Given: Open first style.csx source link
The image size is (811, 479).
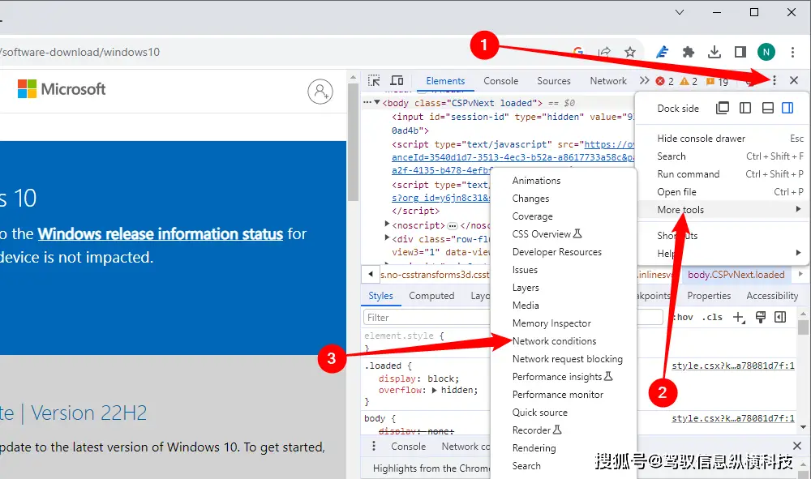Looking at the screenshot, I should (x=733, y=366).
